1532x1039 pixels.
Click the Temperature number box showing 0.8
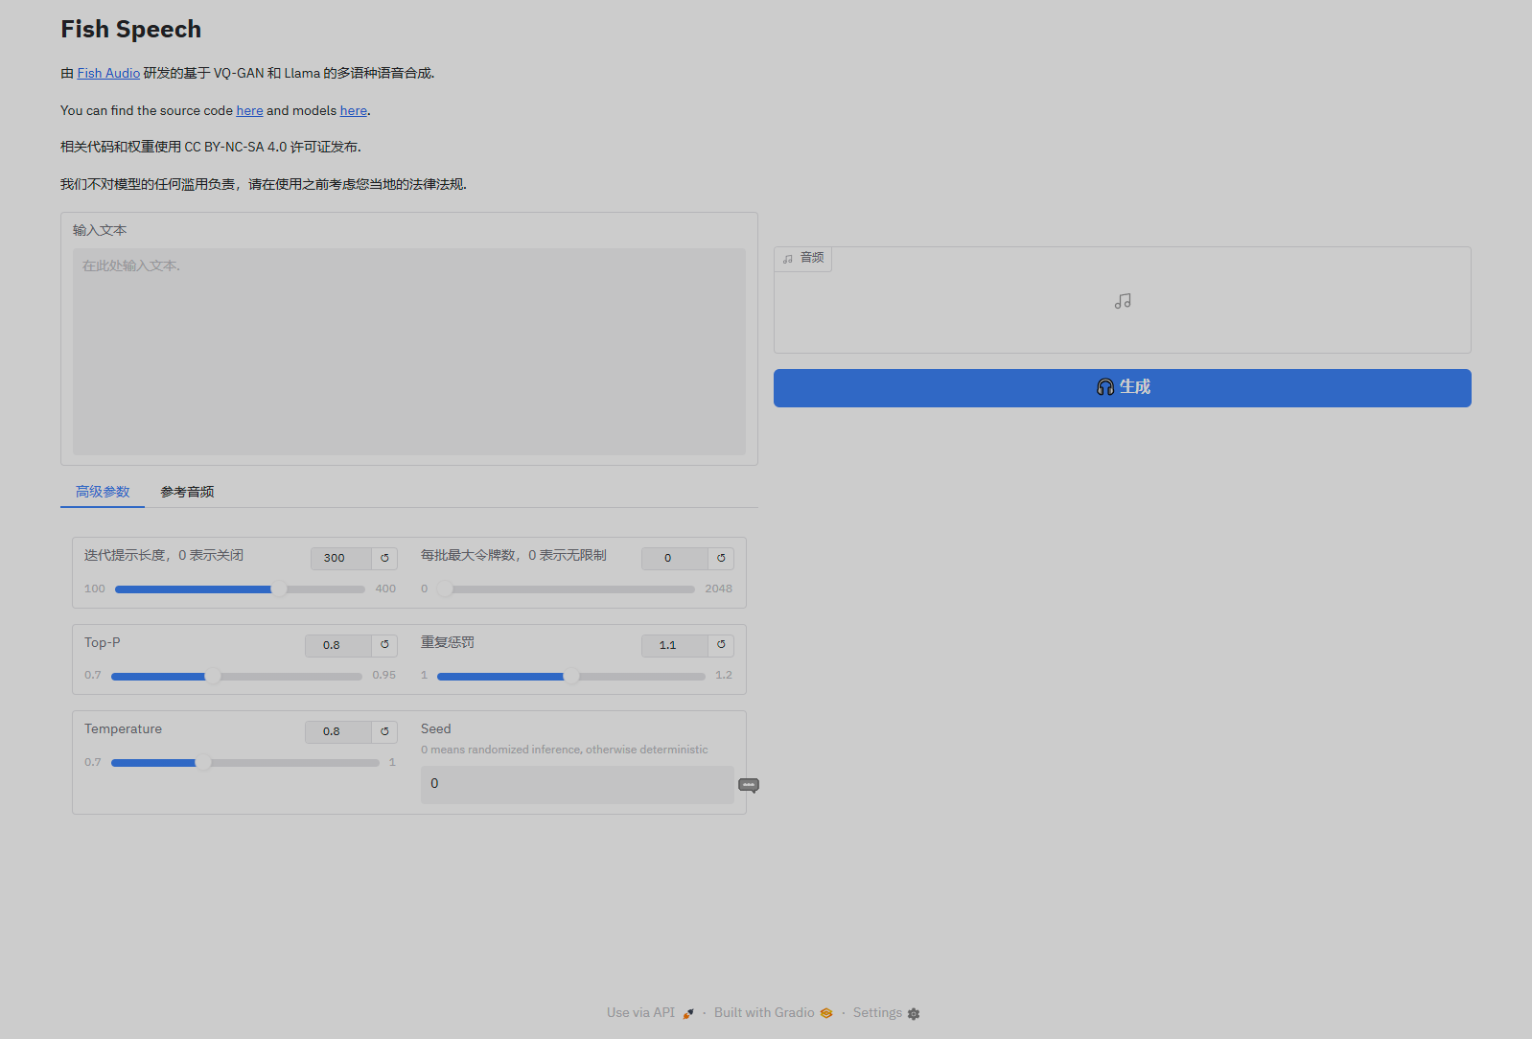(x=338, y=731)
